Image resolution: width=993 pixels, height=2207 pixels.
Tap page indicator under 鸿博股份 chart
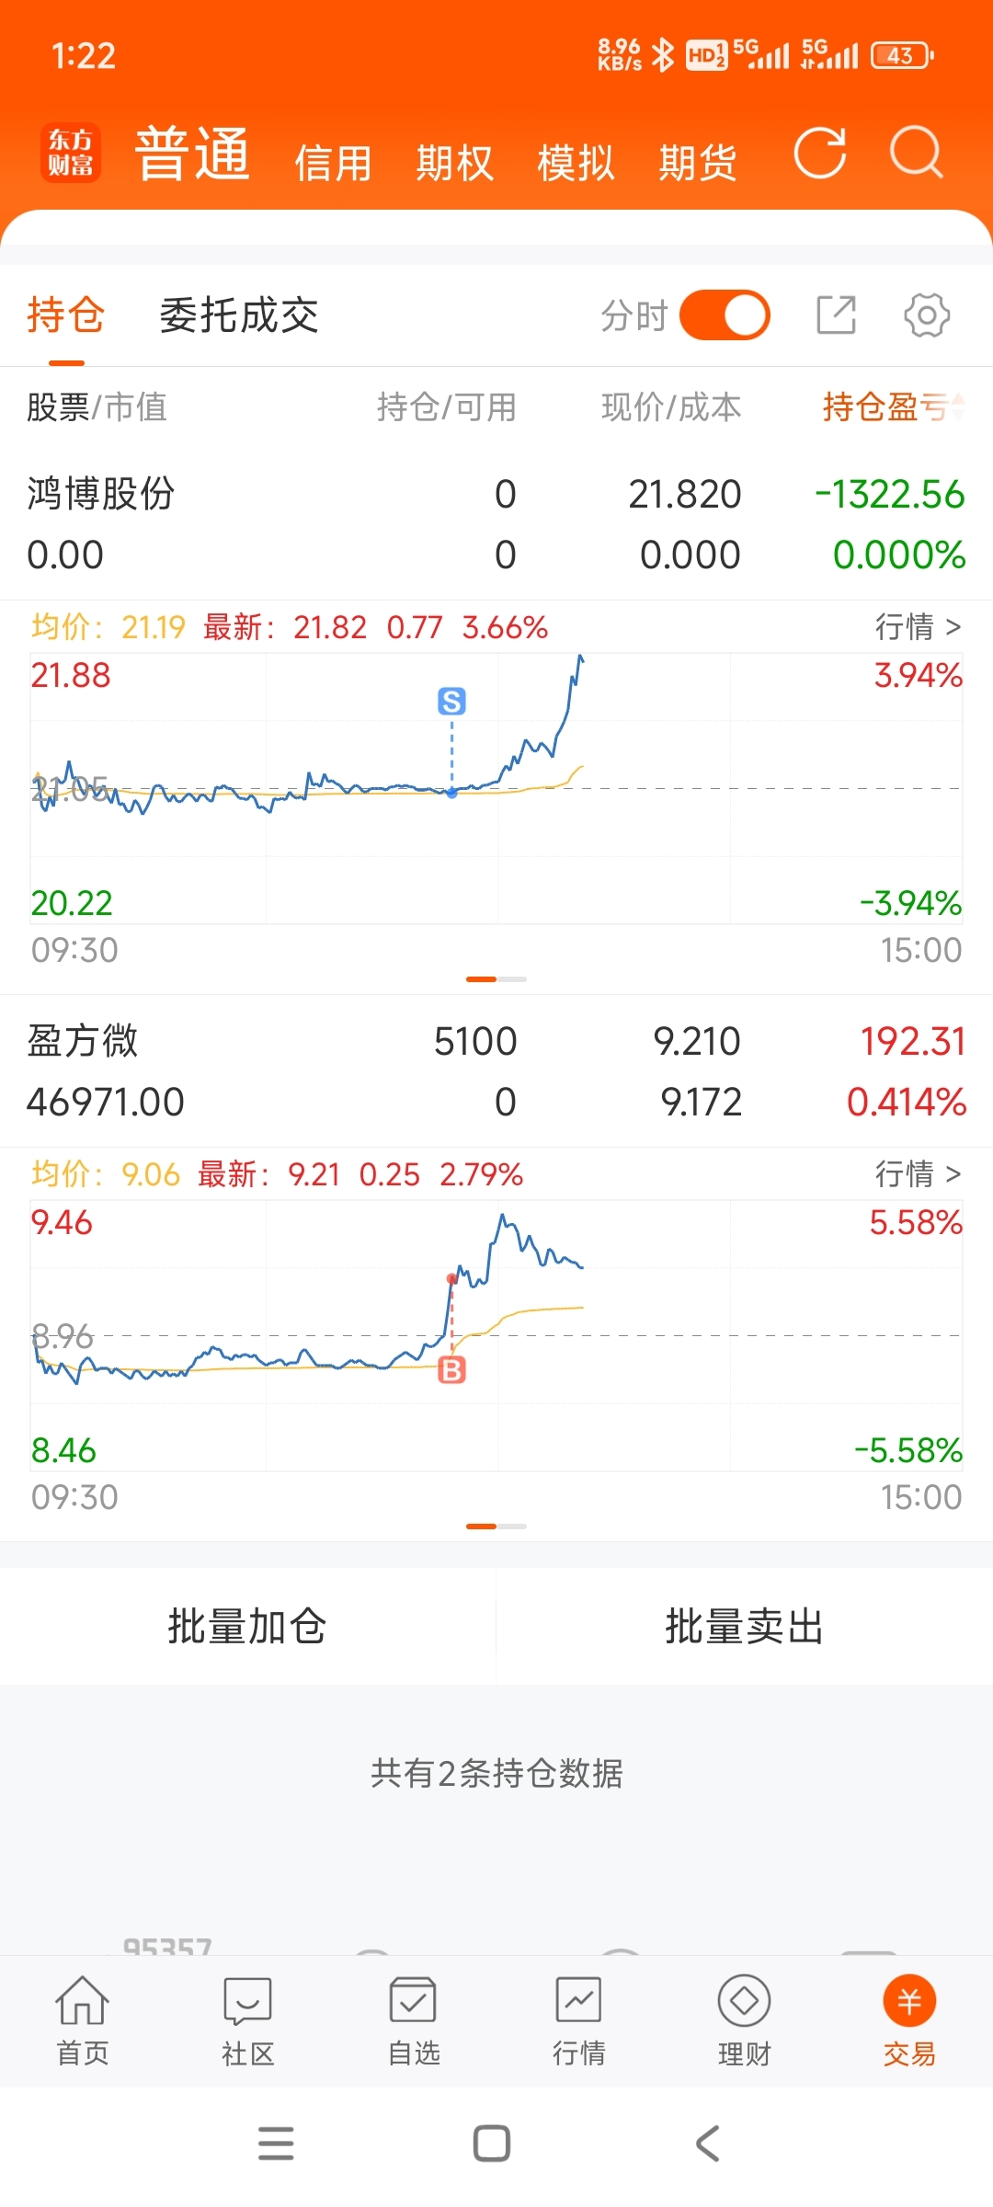[496, 979]
